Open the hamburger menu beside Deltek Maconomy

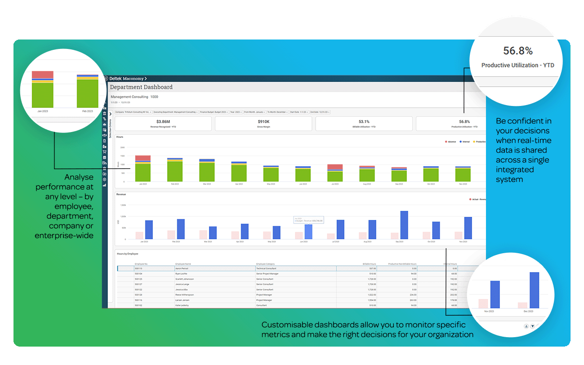point(106,79)
